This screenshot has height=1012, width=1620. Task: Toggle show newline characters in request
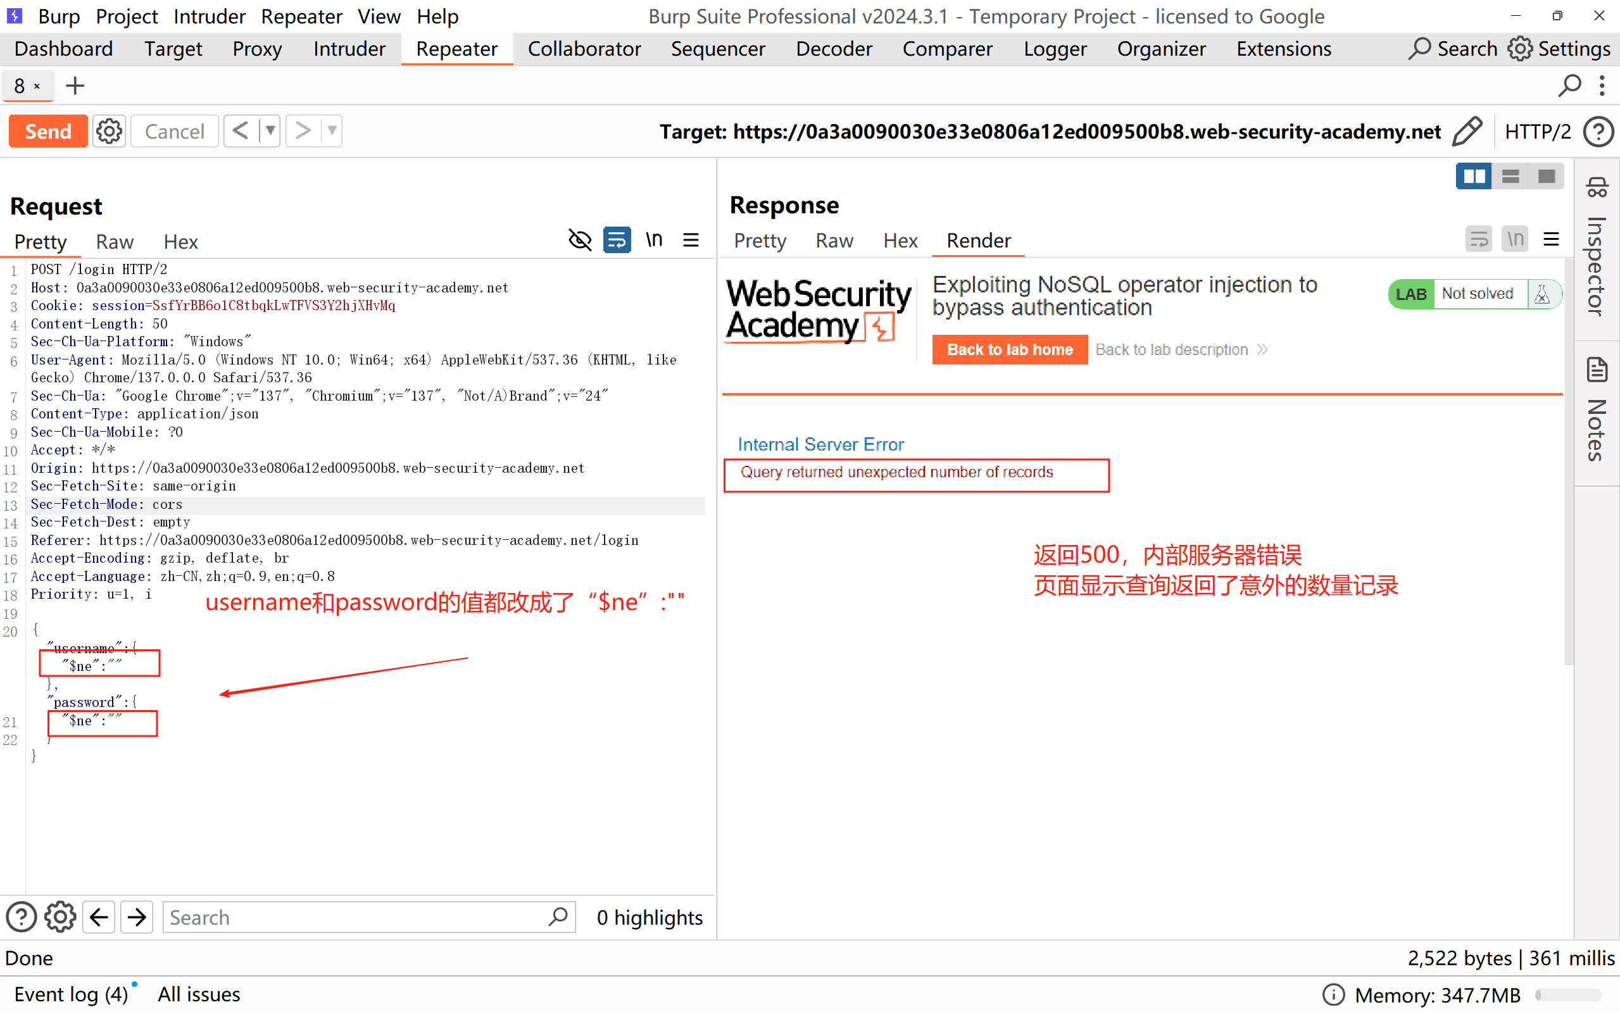click(x=654, y=241)
